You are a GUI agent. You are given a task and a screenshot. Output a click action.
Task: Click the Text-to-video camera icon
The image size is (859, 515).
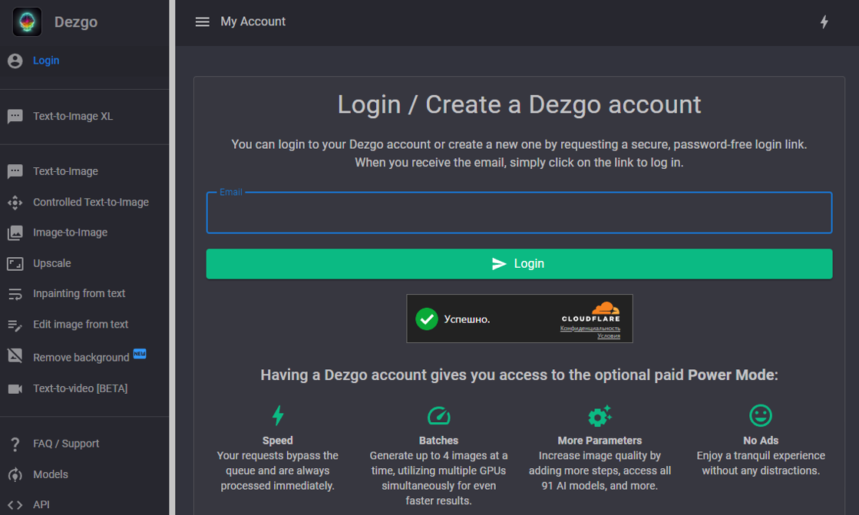(x=15, y=388)
